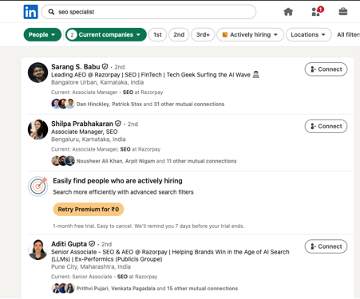The image size is (360, 299).
Task: View mutual connection avatars for Aditi Gupta
Action: click(63, 288)
